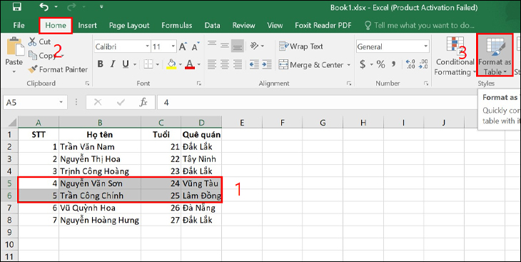
Task: Click the Increase Font Size icon
Action: 183,47
